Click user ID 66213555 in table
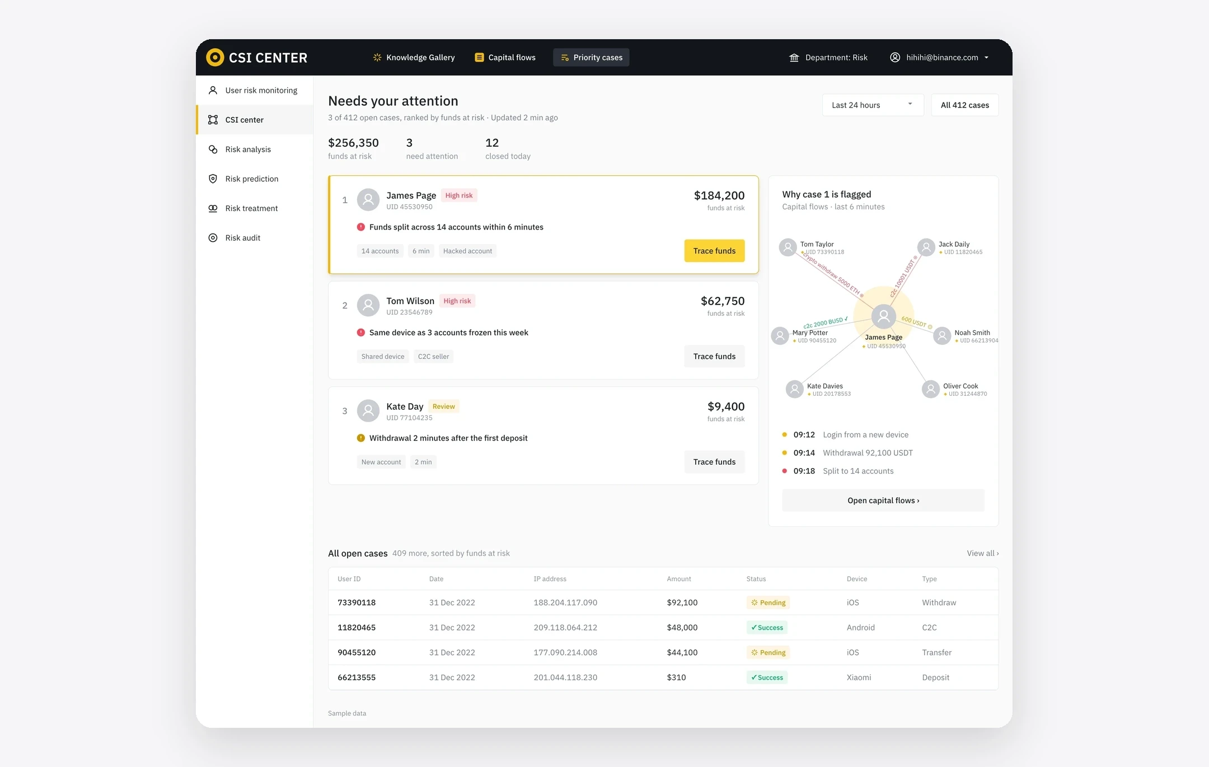 point(357,677)
